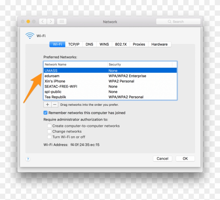Uncheck Remember networks this computer has joined
The image size is (220, 200).
click(x=46, y=113)
